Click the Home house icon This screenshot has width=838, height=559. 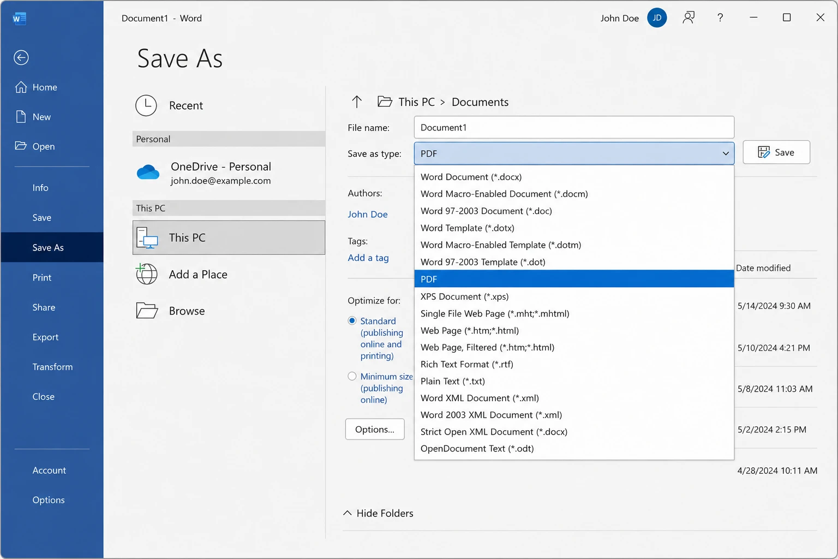[x=21, y=87]
